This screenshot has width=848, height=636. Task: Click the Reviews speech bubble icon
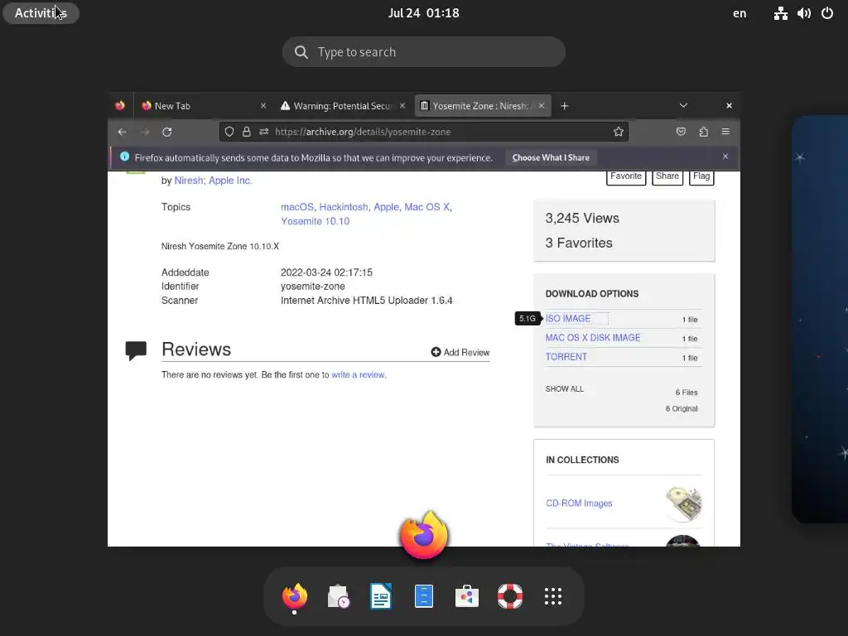pos(136,350)
